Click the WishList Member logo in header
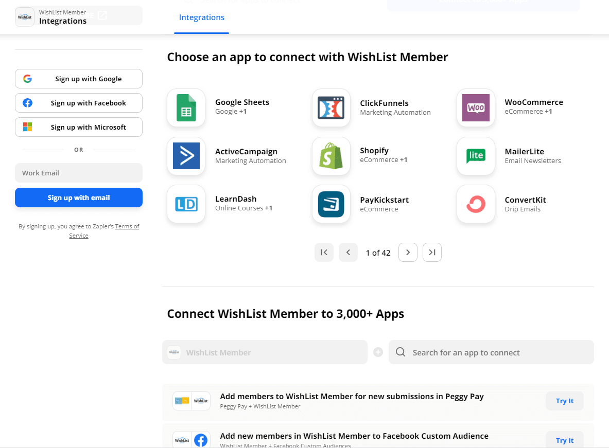The image size is (609, 448). [x=25, y=17]
